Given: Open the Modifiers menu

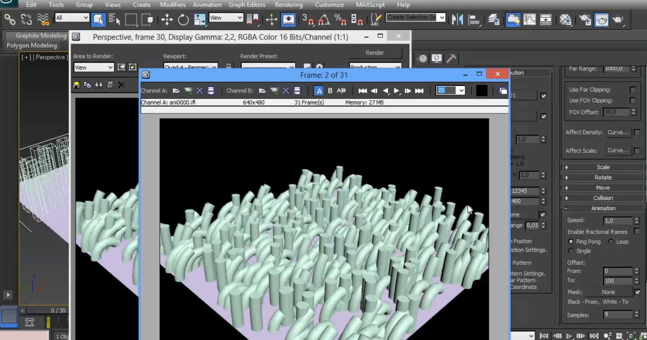Looking at the screenshot, I should pos(173,5).
